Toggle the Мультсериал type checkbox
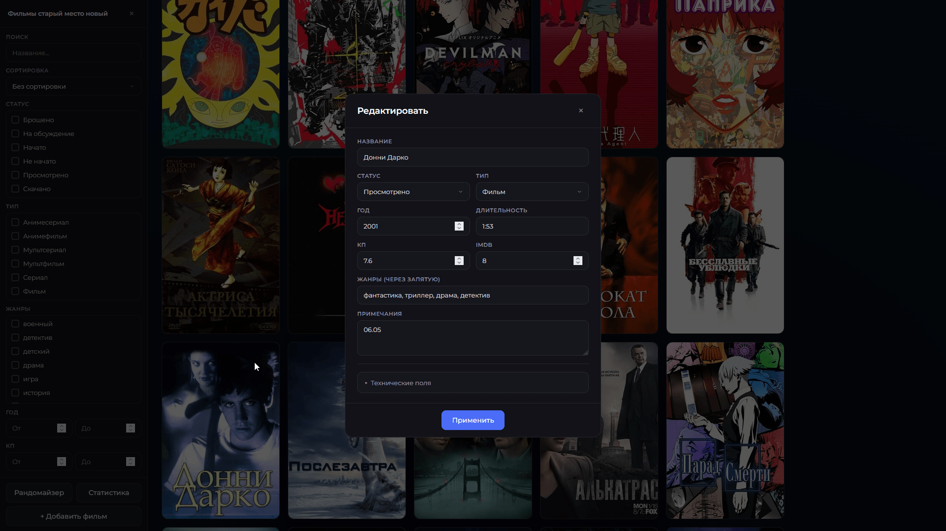The image size is (946, 531). click(15, 250)
